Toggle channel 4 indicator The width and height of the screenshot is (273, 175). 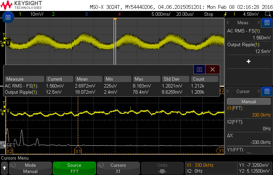click(x=119, y=14)
